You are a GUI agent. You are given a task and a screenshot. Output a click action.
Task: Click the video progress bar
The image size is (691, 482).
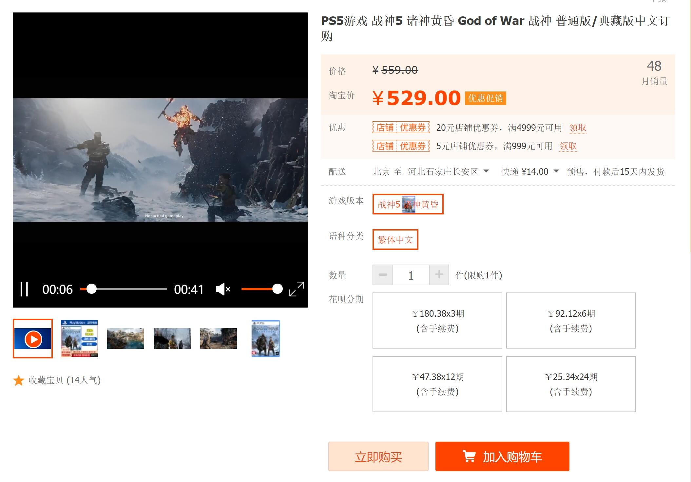(124, 289)
